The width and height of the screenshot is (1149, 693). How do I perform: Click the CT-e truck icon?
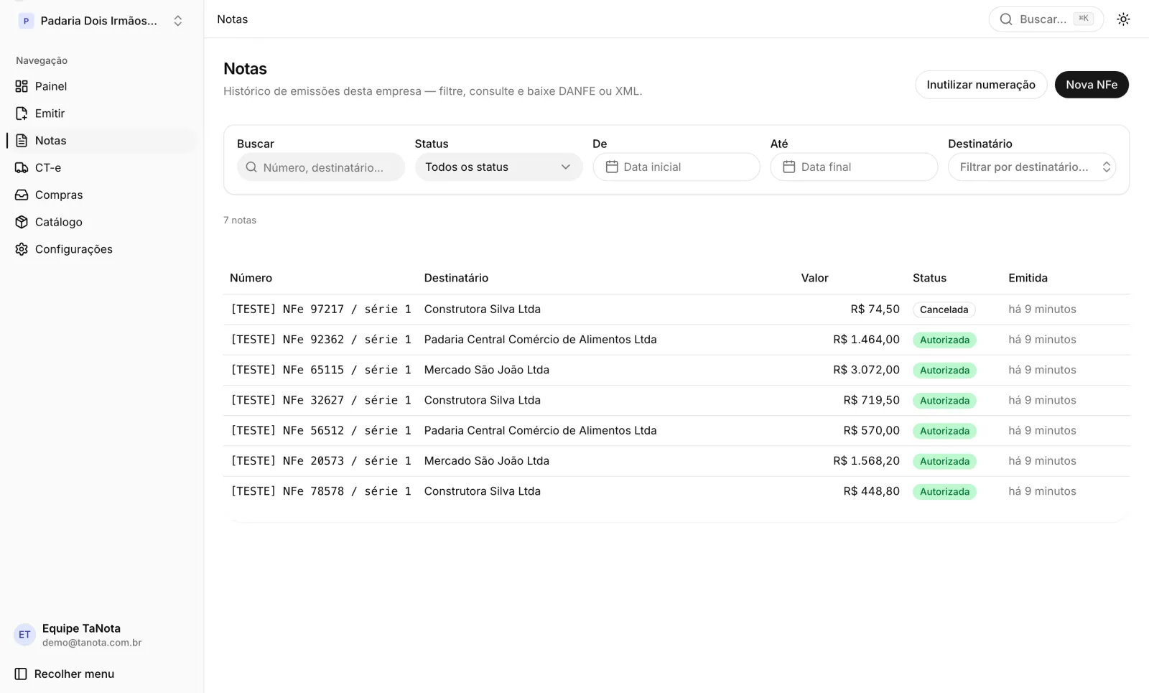click(x=22, y=167)
